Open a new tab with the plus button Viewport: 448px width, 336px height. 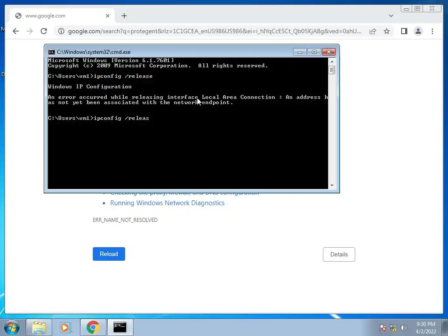124,16
